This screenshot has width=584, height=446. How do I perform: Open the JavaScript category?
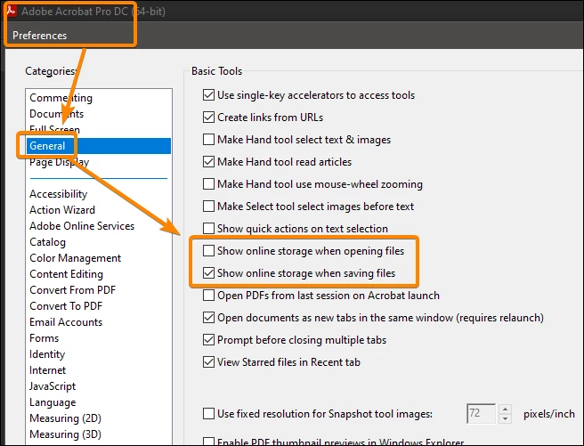(x=53, y=386)
